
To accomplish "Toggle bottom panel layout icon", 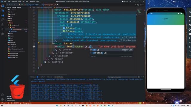I will [125, 1].
